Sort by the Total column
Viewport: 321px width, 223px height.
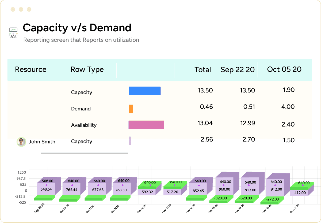coord(202,69)
